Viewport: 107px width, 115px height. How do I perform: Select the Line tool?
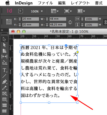click(x=4, y=76)
